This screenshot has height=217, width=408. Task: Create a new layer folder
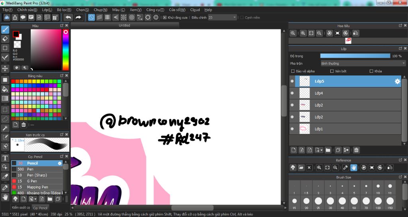tap(328, 150)
